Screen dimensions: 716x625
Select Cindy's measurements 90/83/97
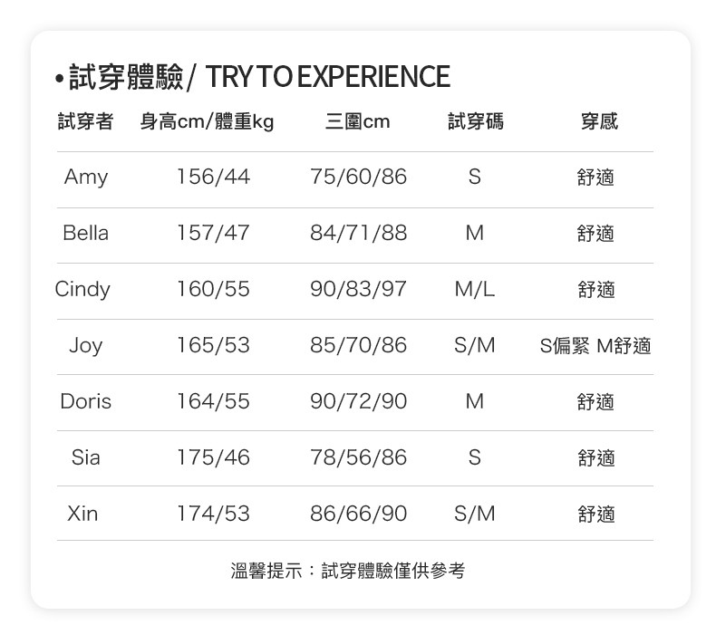tap(358, 289)
